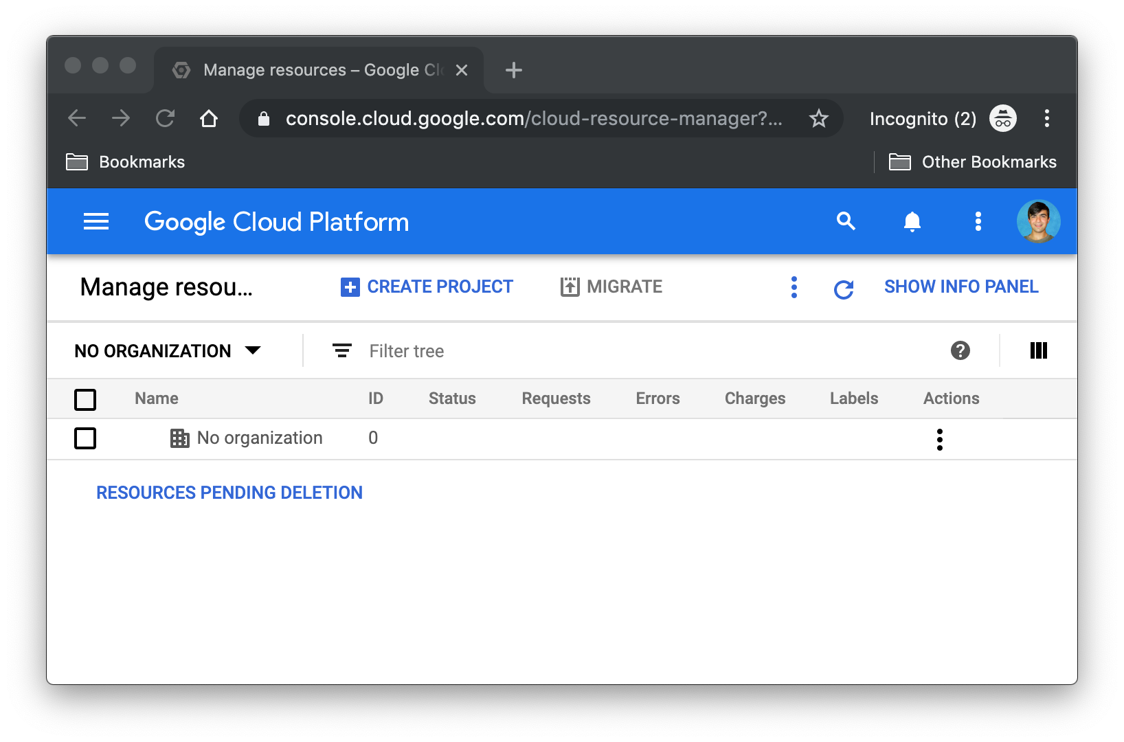Click the browser back arrow
This screenshot has width=1124, height=742.
point(77,118)
